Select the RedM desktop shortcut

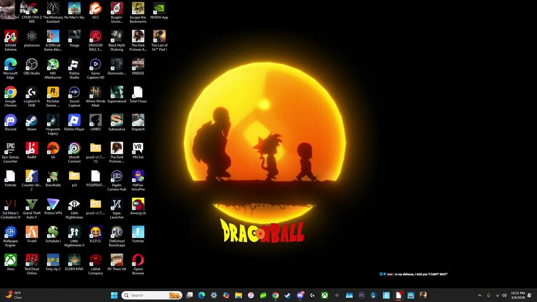click(32, 151)
